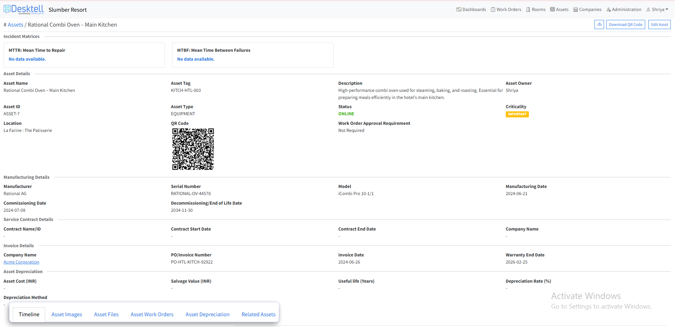Download the QR Code
The width and height of the screenshot is (675, 327).
[x=625, y=24]
